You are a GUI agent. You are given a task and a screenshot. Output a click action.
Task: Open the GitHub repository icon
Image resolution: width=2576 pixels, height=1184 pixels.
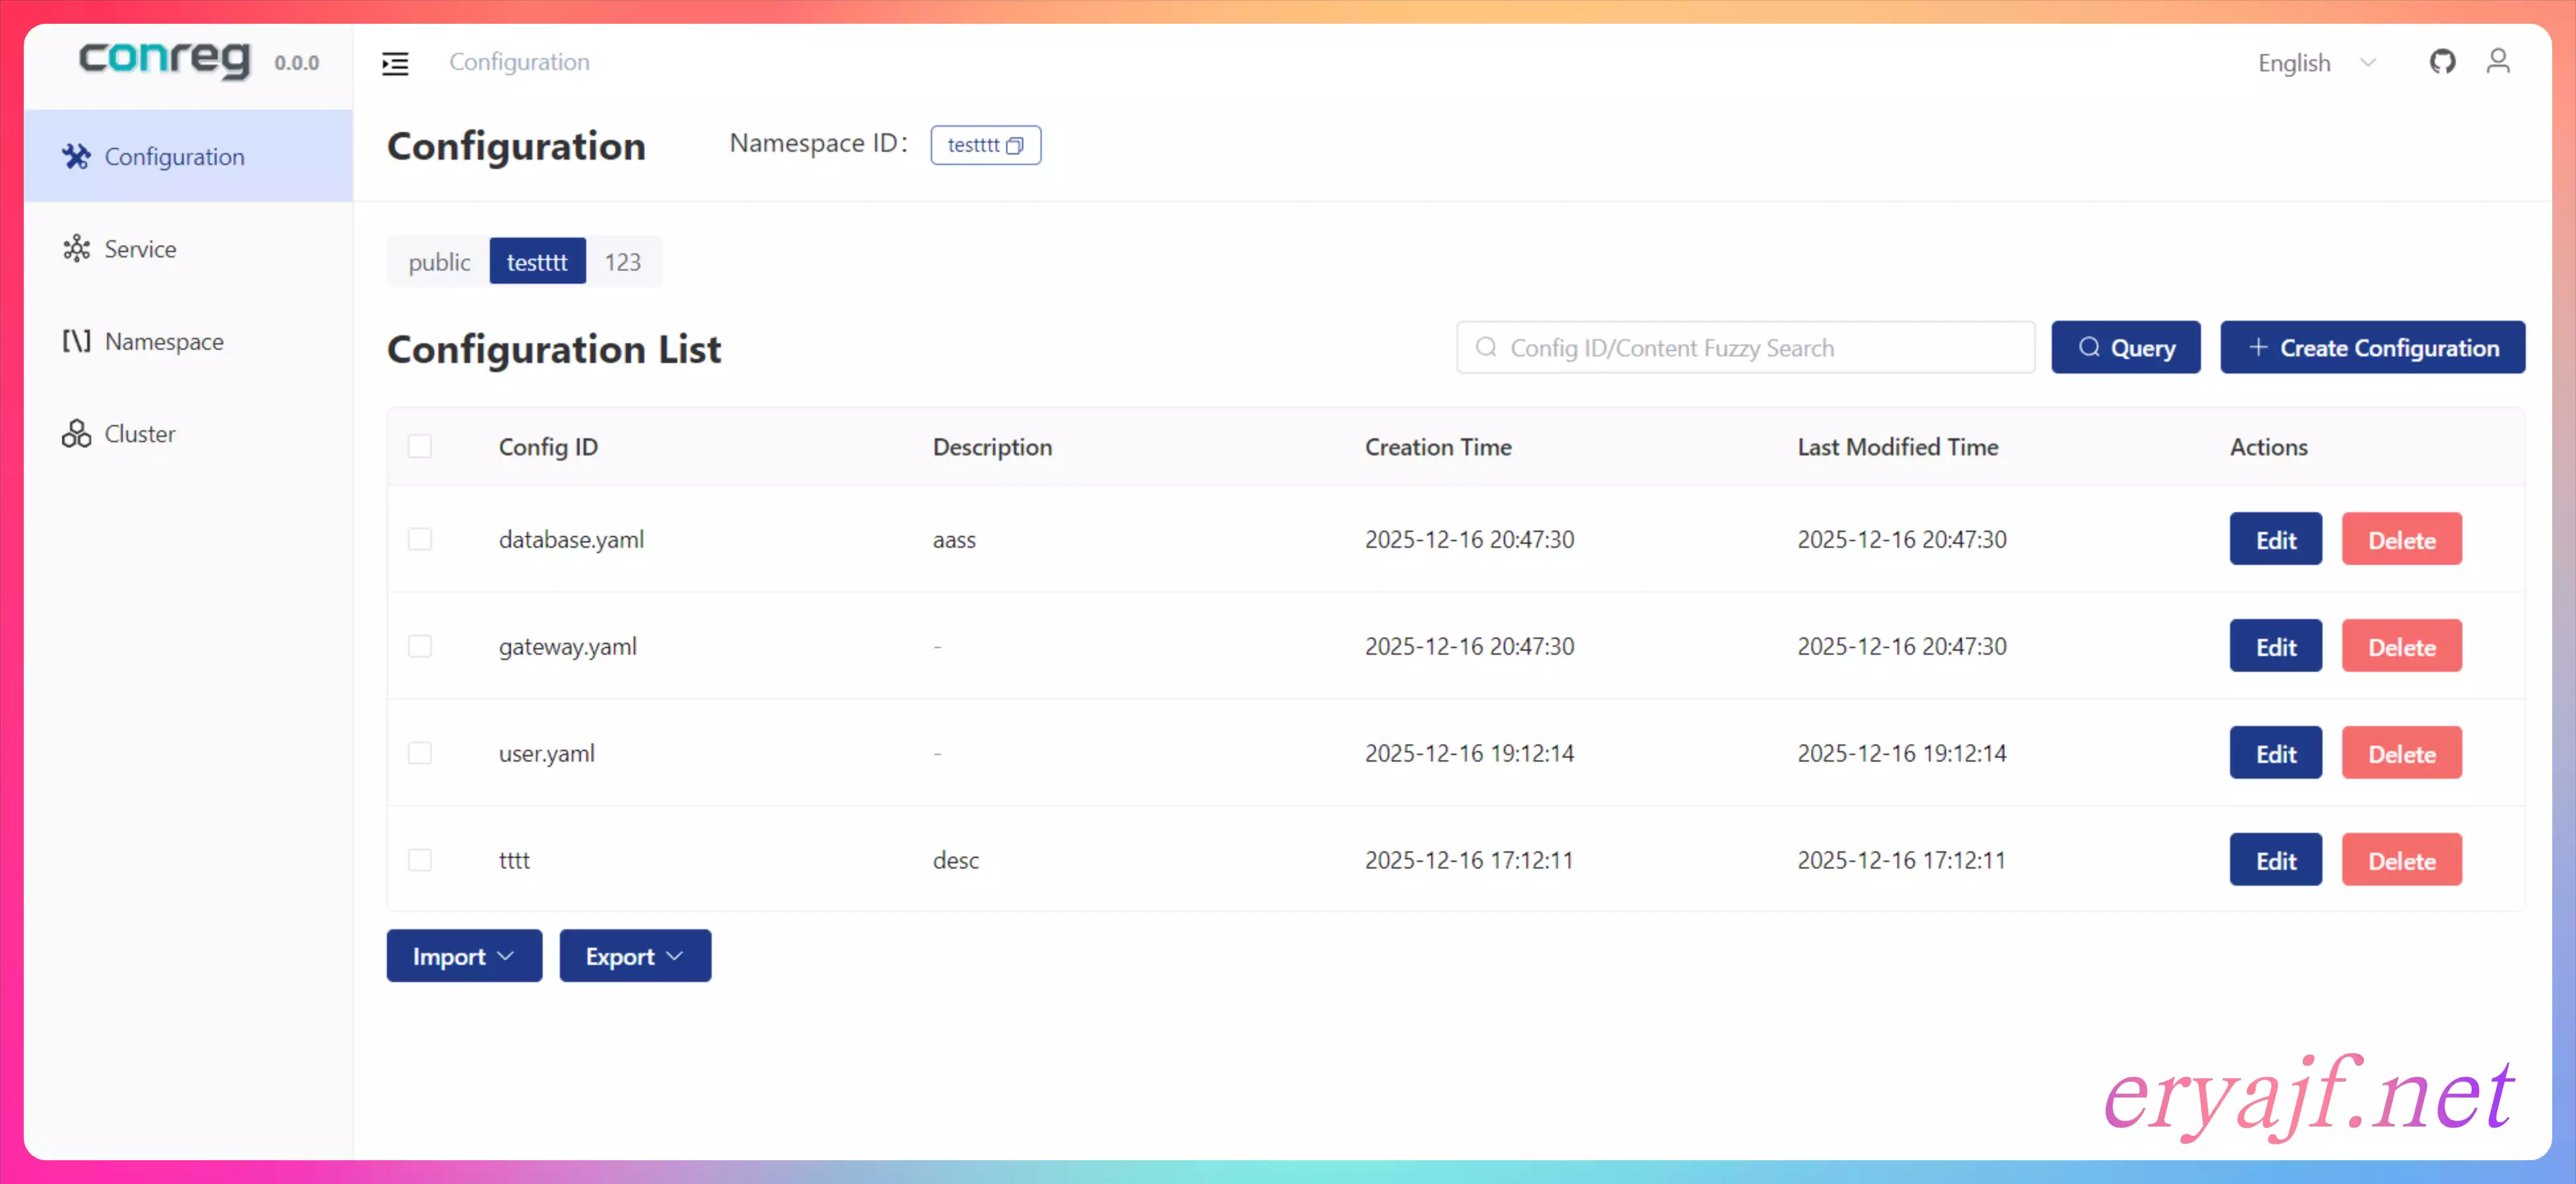point(2442,62)
